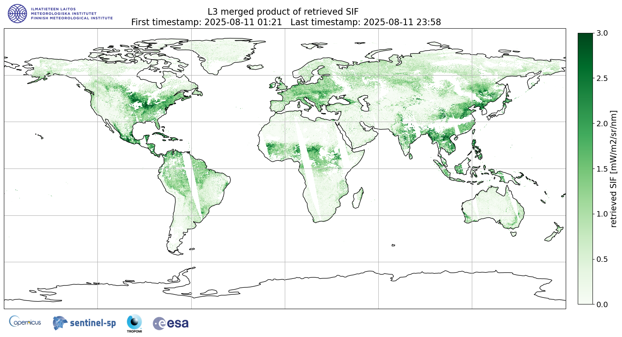Viewport: 622px width, 337px height.
Task: Click the 'retrieved SIF' colorbar axis label
Action: coord(613,168)
